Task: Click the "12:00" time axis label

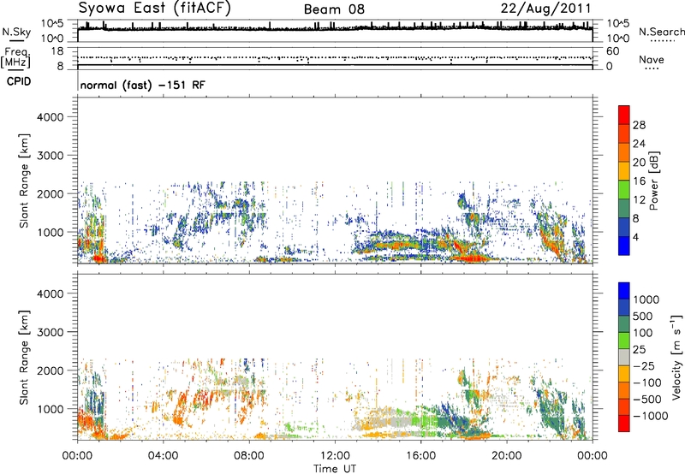Action: pyautogui.click(x=335, y=456)
